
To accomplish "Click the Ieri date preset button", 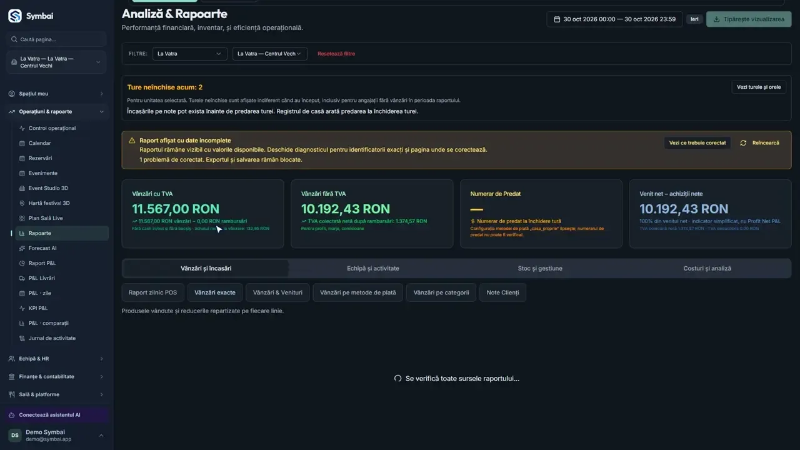I will pos(694,19).
